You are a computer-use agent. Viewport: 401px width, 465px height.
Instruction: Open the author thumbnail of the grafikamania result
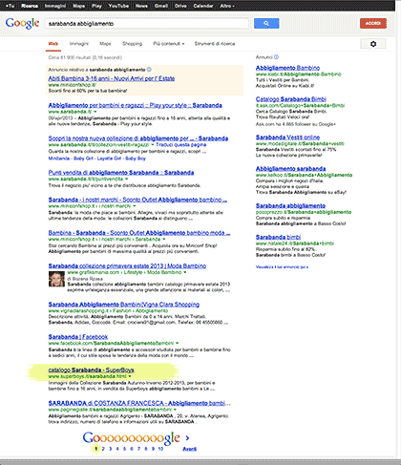(56, 279)
